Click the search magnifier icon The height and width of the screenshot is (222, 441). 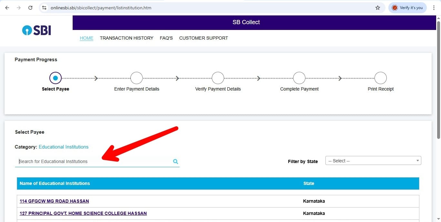tap(175, 161)
